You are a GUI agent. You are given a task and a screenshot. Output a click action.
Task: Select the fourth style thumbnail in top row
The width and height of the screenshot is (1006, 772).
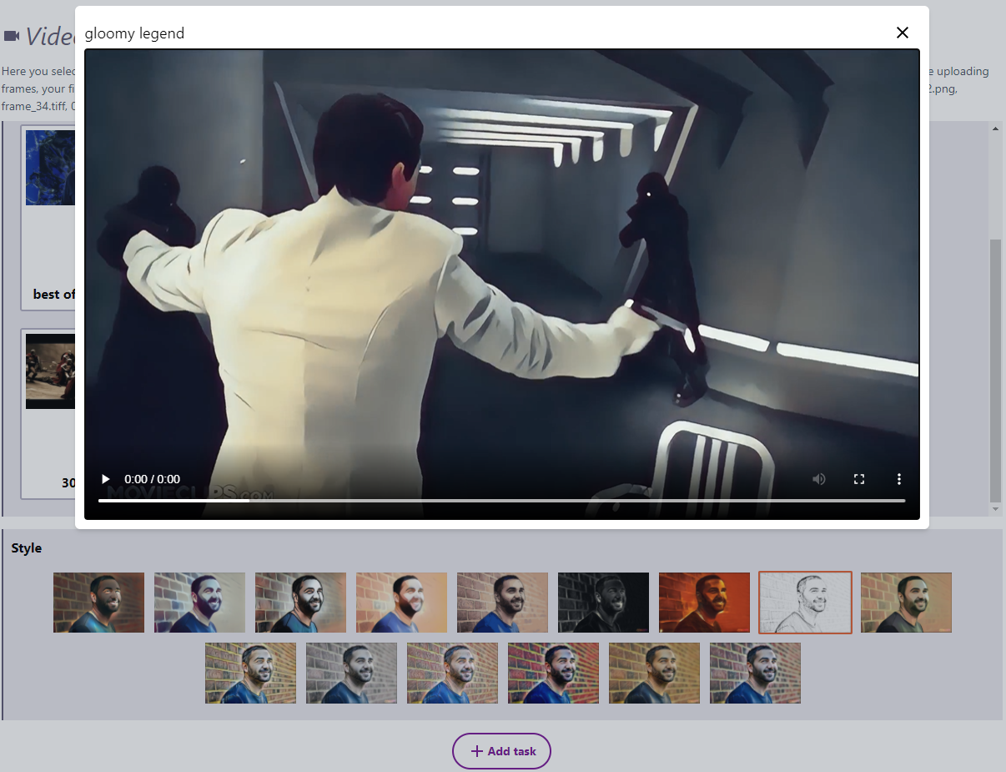coord(401,603)
